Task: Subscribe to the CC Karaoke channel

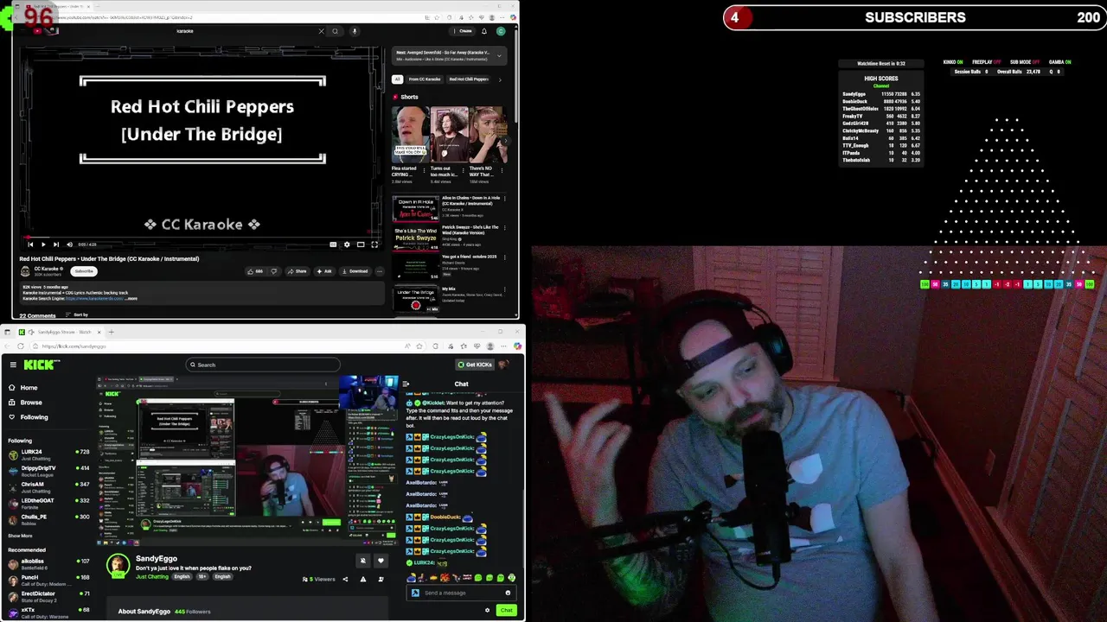Action: (x=84, y=271)
